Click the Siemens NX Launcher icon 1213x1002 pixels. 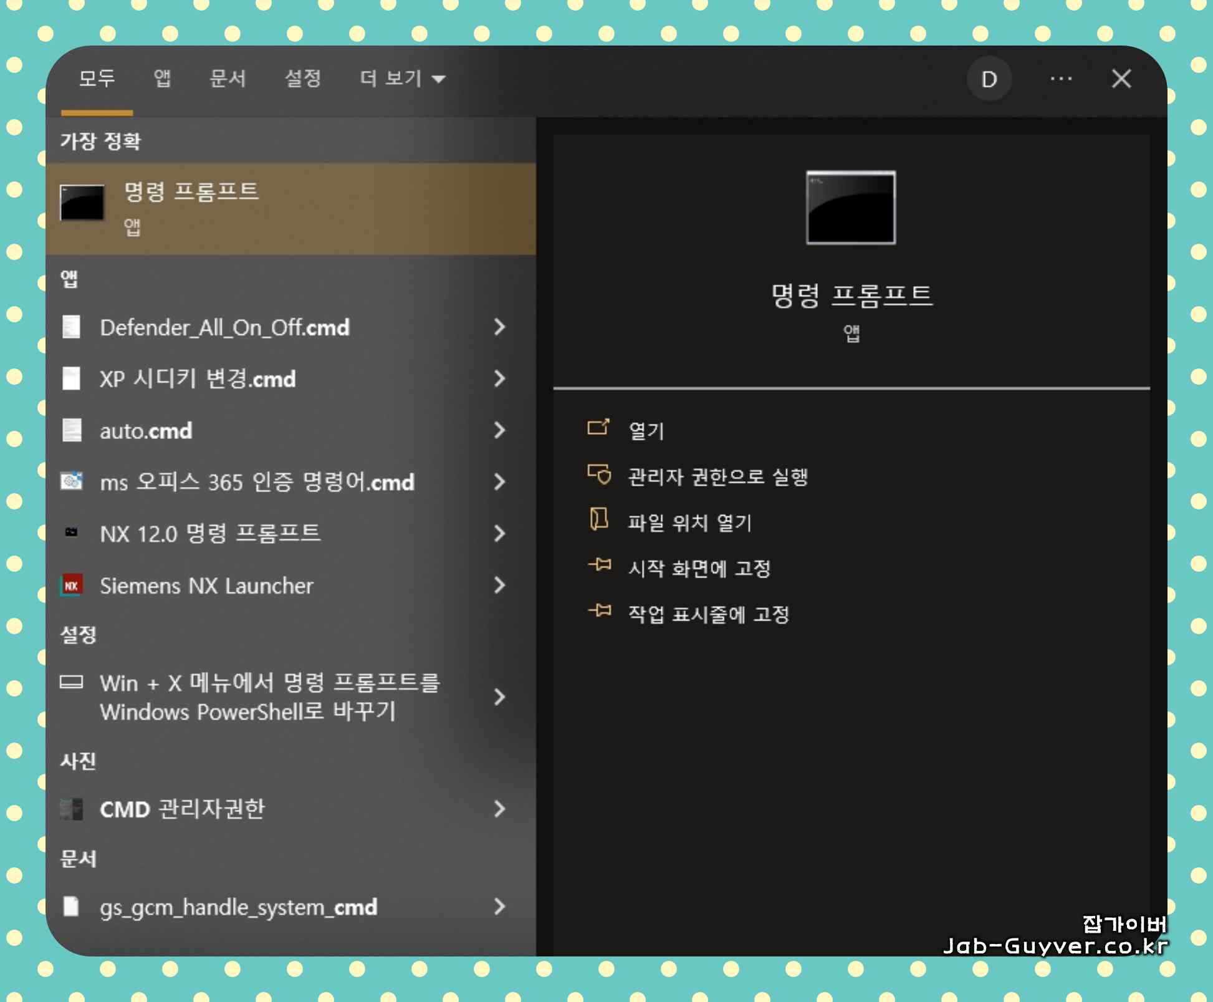pyautogui.click(x=71, y=585)
